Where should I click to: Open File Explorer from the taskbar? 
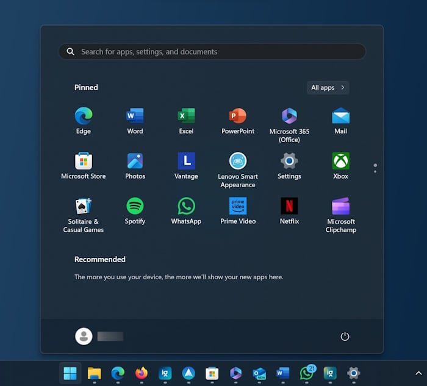coord(94,373)
